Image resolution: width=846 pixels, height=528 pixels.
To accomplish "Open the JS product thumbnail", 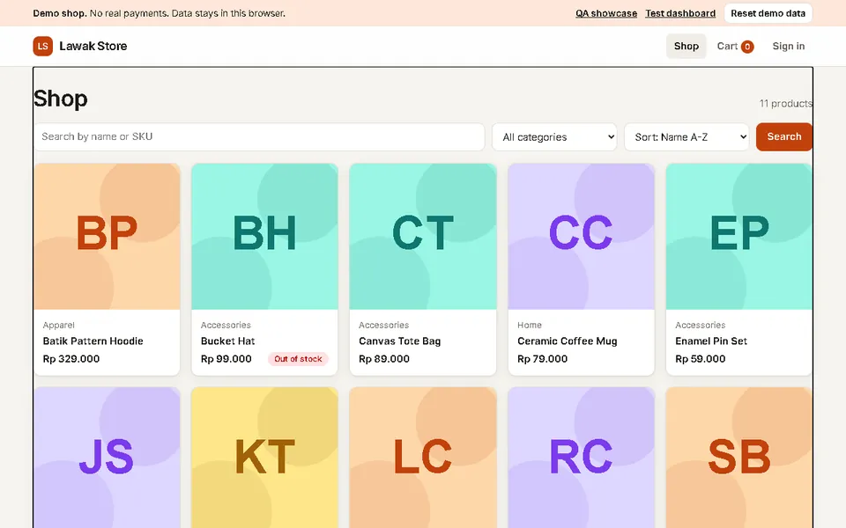I will pyautogui.click(x=107, y=458).
